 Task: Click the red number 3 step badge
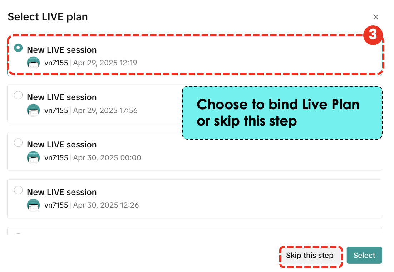click(373, 35)
